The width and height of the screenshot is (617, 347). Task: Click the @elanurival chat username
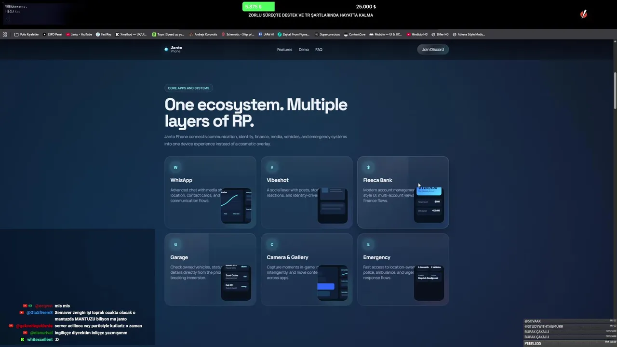(x=41, y=333)
